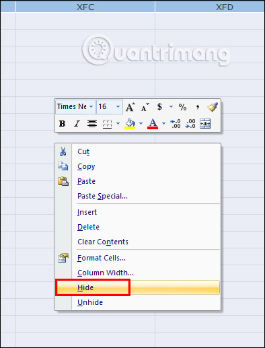This screenshot has height=348, width=265.
Task: Click the Paste clipboard icon
Action: [x=63, y=181]
